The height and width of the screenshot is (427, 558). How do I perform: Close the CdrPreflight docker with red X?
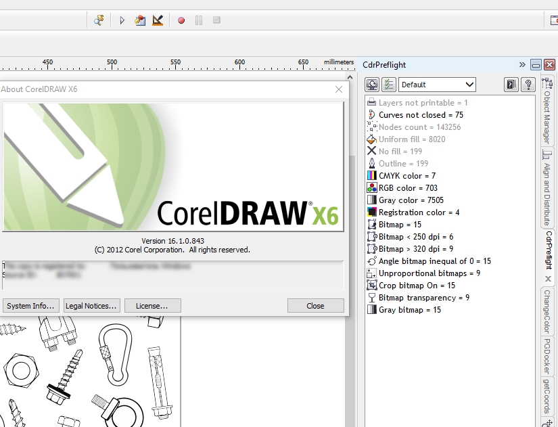549,64
